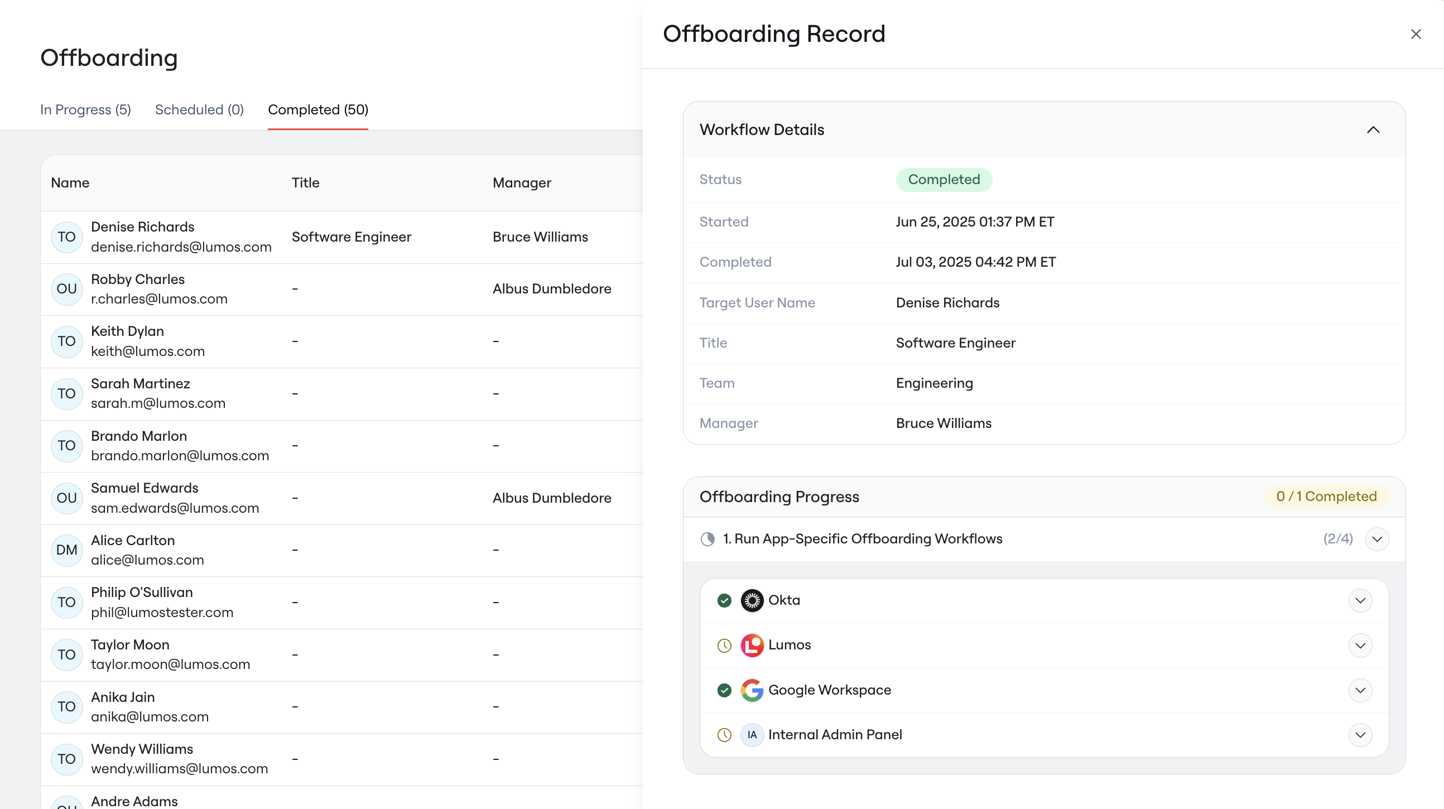
Task: Toggle the Run App-Specific Offboarding Workflows chevron
Action: pos(1376,540)
